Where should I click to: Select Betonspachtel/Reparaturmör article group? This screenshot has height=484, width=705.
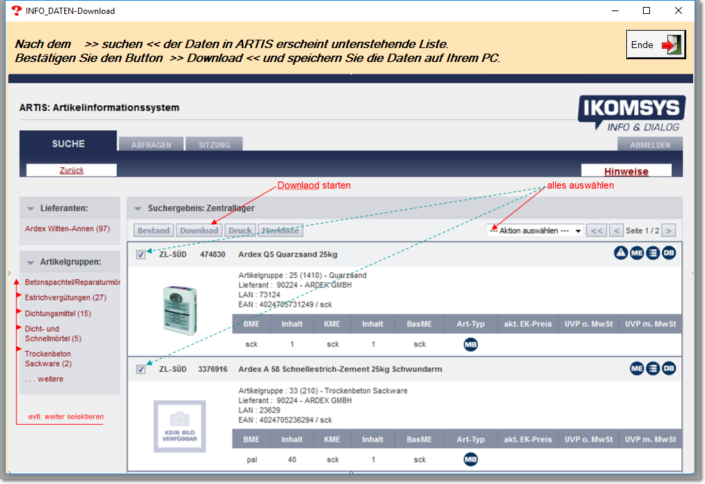pos(72,282)
